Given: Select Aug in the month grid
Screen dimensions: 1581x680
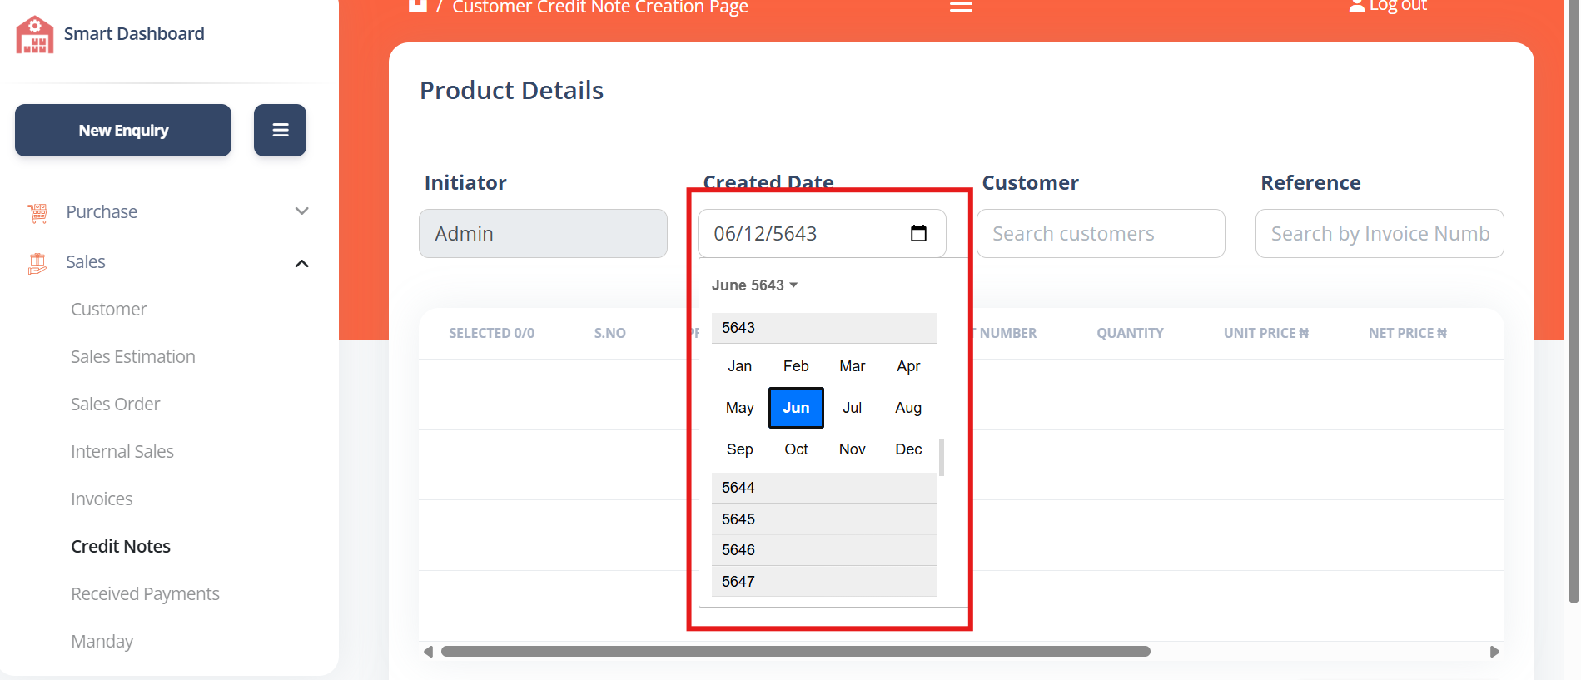Looking at the screenshot, I should tap(908, 408).
